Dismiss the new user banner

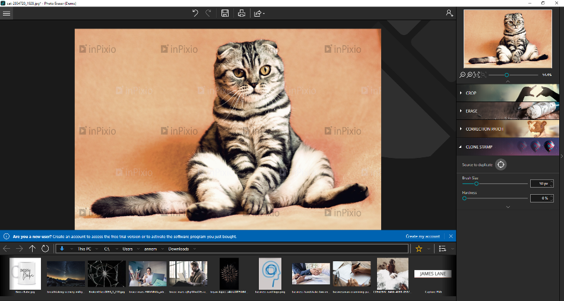pos(451,236)
